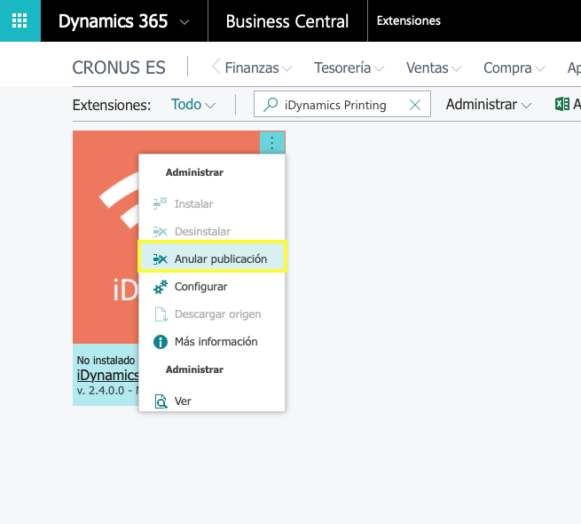Viewport: 581px width, 524px height.
Task: Click the Configurar gears icon
Action: pos(160,287)
